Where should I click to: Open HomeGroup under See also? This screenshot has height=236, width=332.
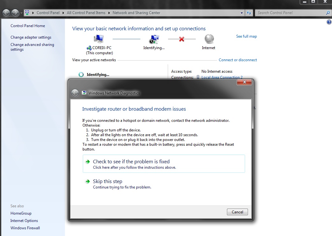point(21,213)
